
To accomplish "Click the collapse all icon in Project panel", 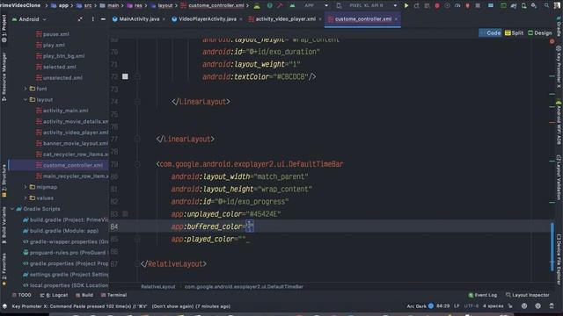I will 80,19.
